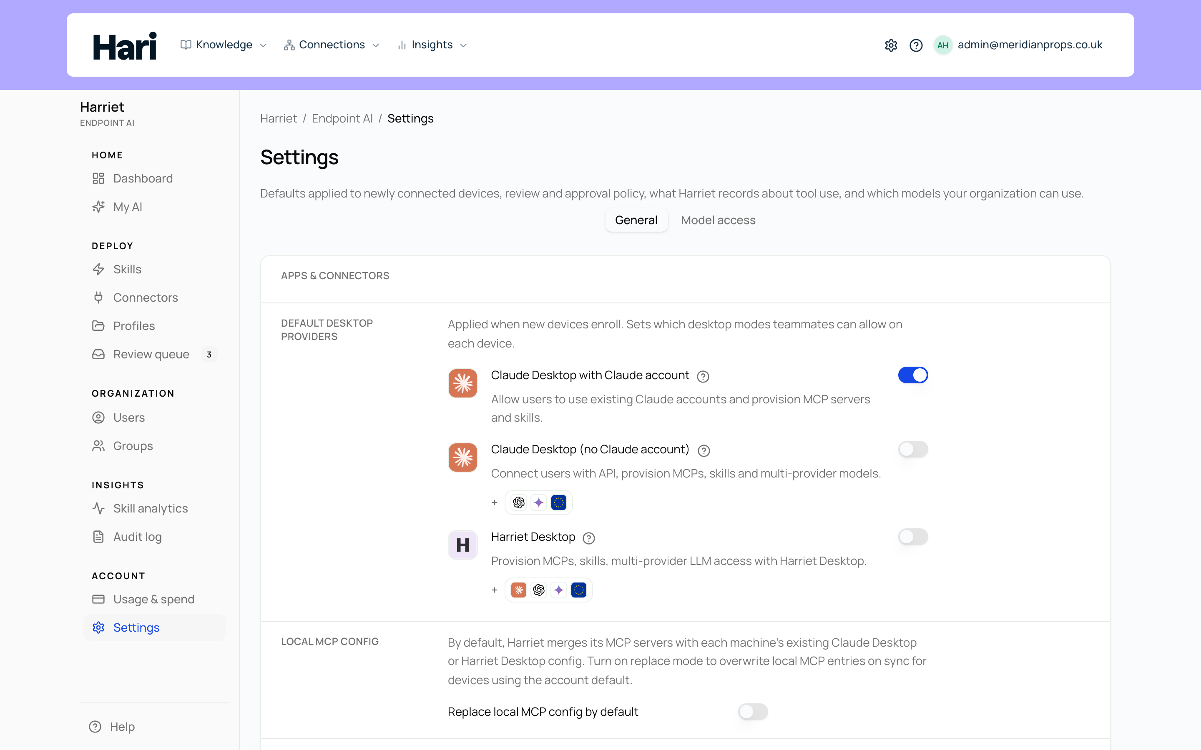Click the Settings page heading
This screenshot has width=1201, height=750.
pos(299,158)
